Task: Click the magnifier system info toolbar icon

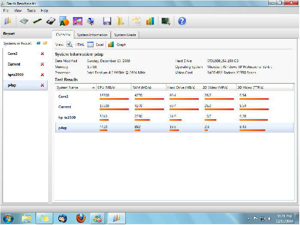Action: [91, 21]
